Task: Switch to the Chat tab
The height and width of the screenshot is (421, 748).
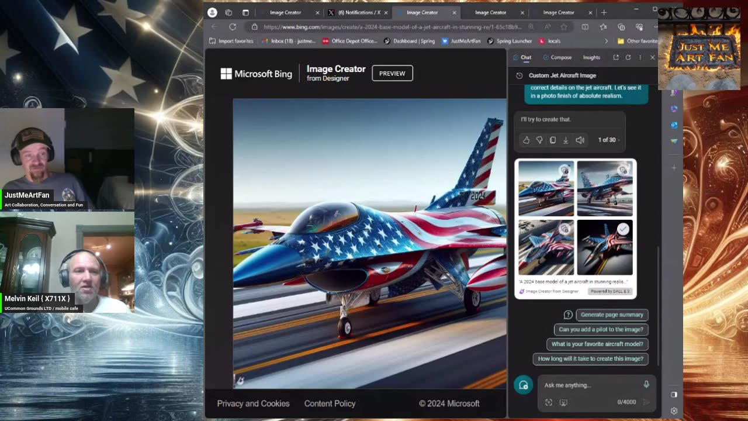Action: (522, 57)
